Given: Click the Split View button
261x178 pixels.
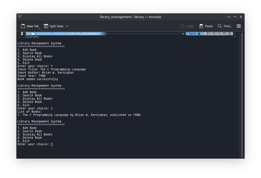Looking at the screenshot, I should [54, 26].
